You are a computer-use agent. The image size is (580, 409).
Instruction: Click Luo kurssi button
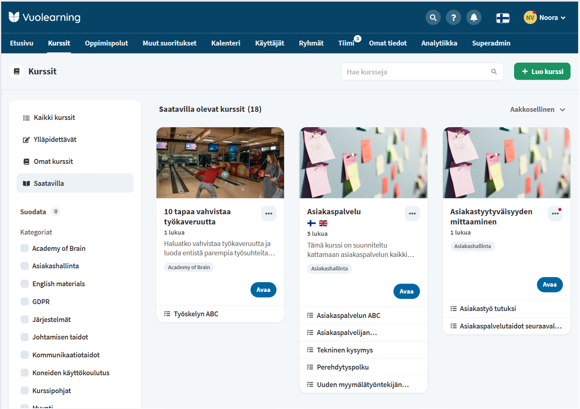[x=542, y=72]
